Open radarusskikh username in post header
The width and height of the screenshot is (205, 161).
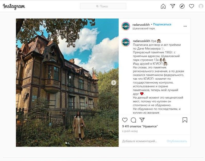click(x=141, y=25)
